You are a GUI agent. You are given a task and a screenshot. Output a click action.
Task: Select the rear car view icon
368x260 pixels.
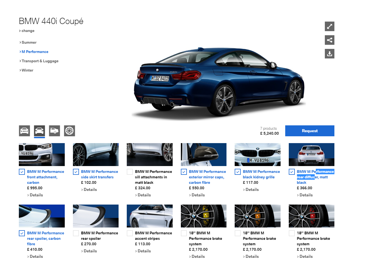[39, 131]
